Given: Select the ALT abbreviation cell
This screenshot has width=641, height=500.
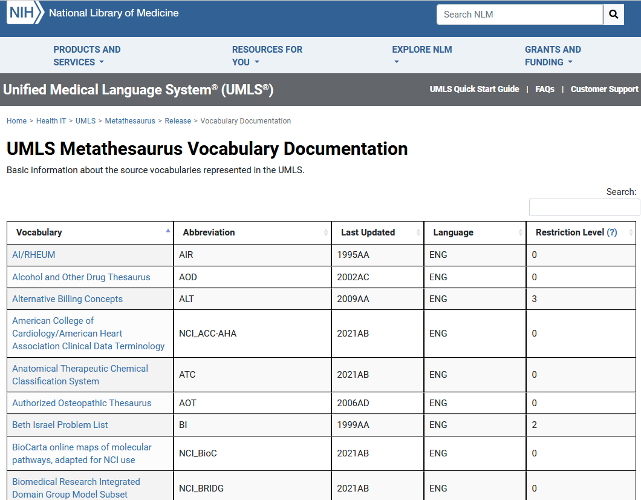Looking at the screenshot, I should (x=252, y=298).
